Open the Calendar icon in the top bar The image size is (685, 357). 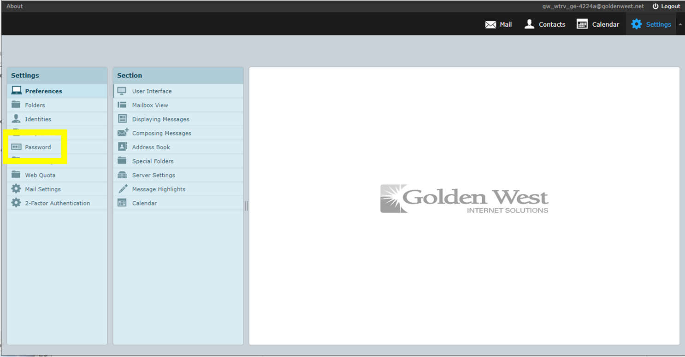582,23
